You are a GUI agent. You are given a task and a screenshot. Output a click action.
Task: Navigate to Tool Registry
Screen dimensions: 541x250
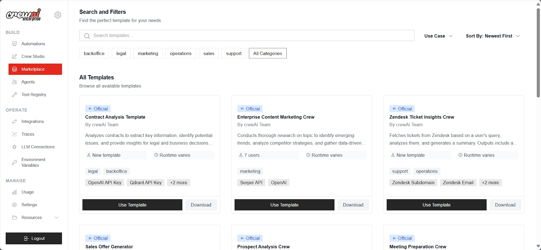(x=35, y=95)
